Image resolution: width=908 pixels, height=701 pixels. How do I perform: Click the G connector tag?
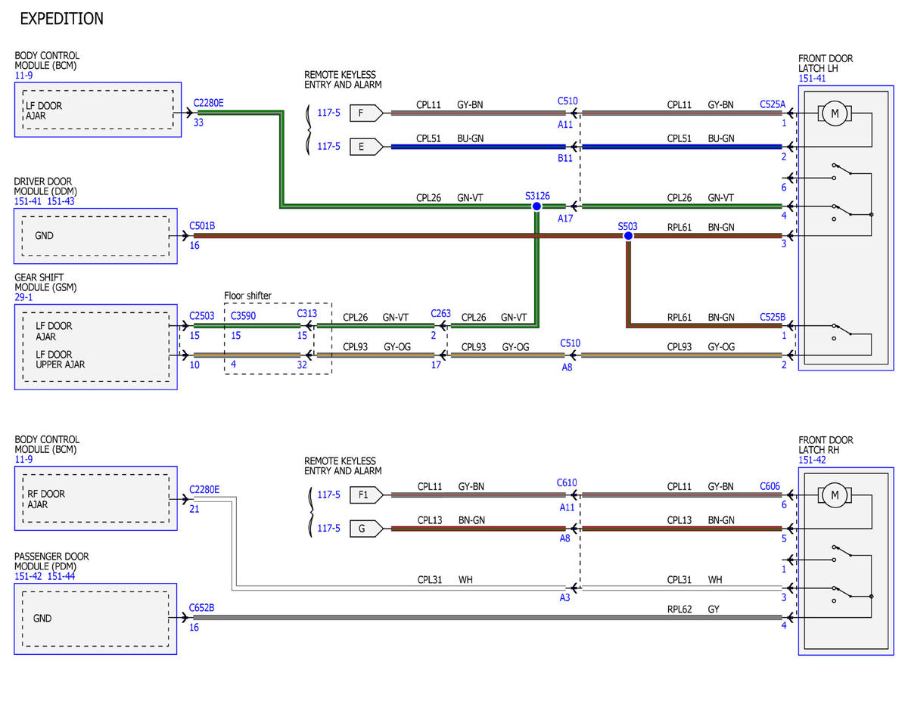coord(365,529)
